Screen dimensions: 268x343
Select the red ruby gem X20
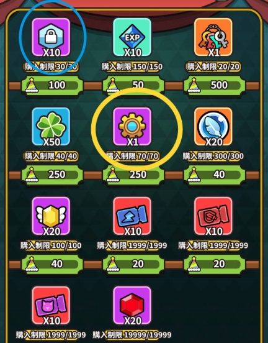(132, 305)
